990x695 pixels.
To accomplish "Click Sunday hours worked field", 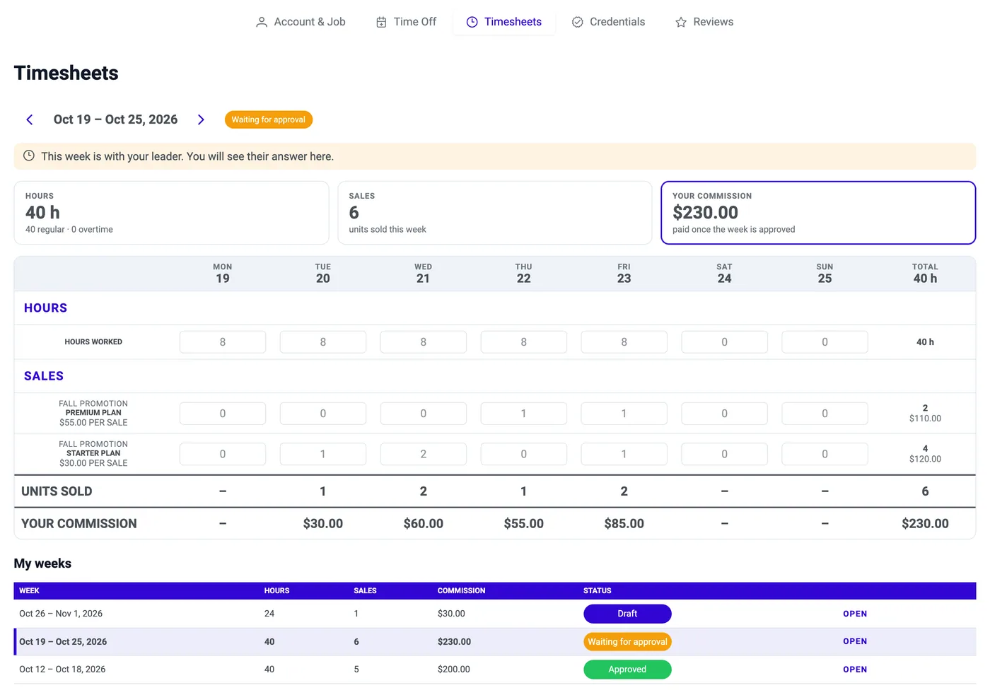I will pos(825,342).
